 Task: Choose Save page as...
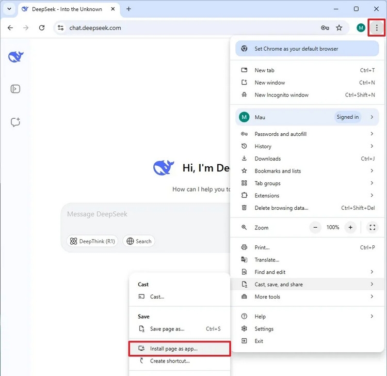pyautogui.click(x=180, y=329)
